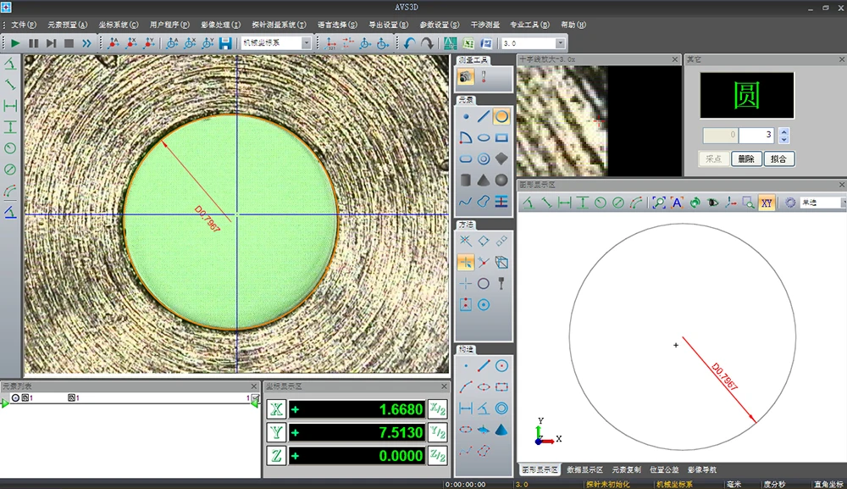
Task: Click the blue save disk icon
Action: (225, 43)
